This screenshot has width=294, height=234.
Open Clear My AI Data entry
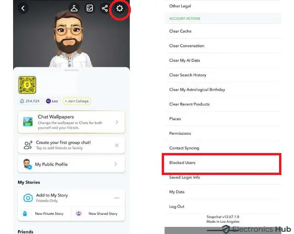222,60
